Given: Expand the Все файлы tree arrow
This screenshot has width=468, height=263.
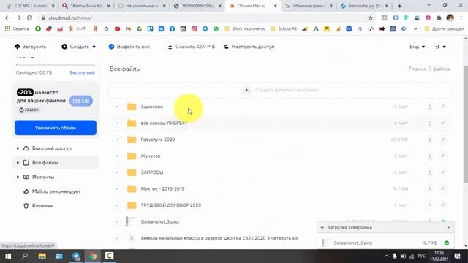Looking at the screenshot, I should [18, 162].
